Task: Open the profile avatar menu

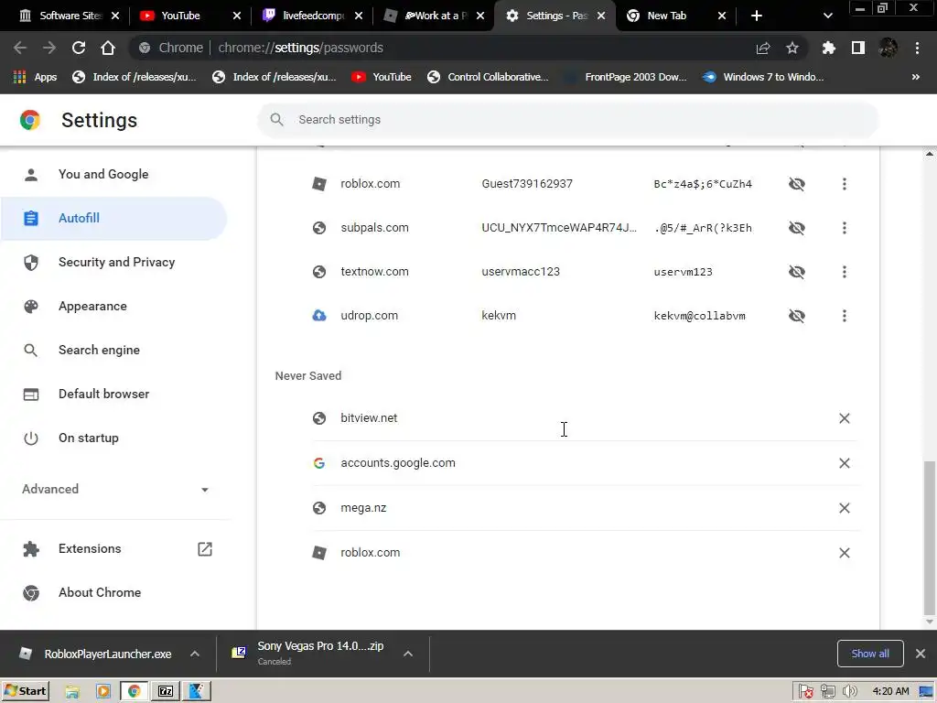Action: point(888,48)
